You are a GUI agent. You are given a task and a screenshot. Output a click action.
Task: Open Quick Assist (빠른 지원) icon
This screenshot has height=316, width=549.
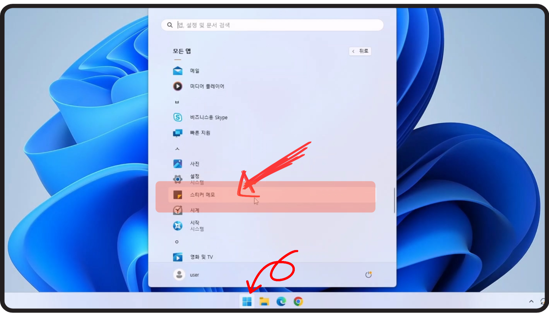click(x=178, y=133)
